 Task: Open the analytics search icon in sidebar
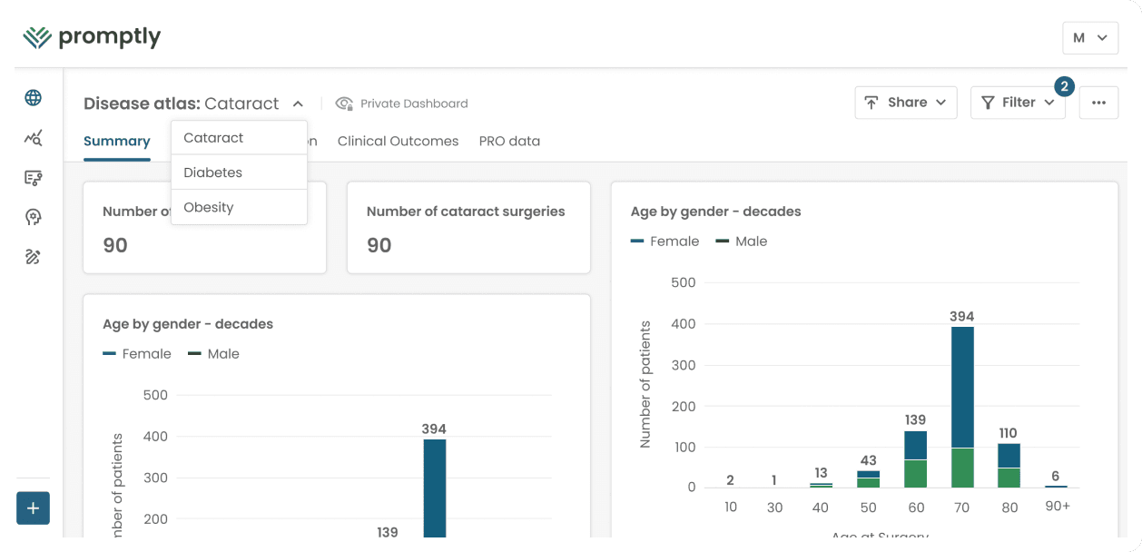tap(33, 137)
